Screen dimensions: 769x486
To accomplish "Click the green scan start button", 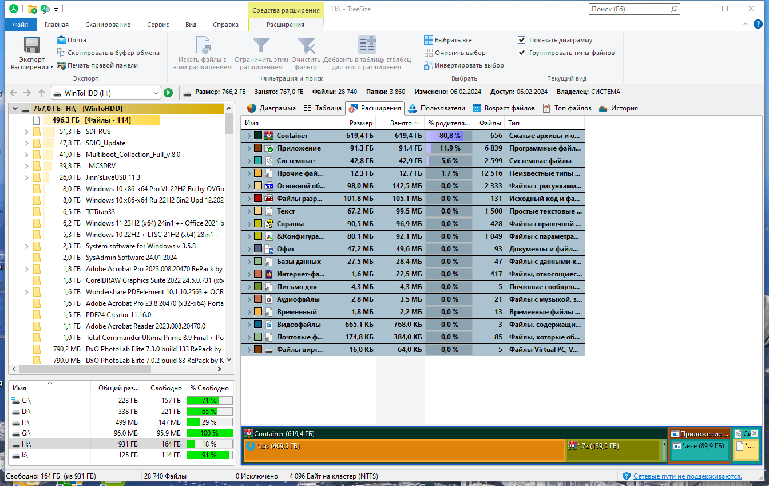I will tap(168, 93).
